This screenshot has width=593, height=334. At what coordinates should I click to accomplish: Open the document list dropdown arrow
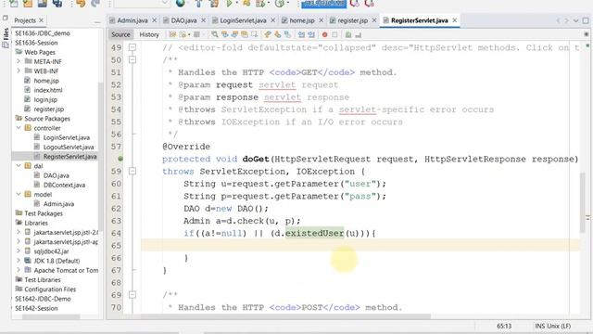point(575,20)
